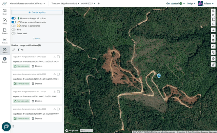Click the drag grip dots beside chat
The height and width of the screenshot is (133, 217).
[13, 127]
